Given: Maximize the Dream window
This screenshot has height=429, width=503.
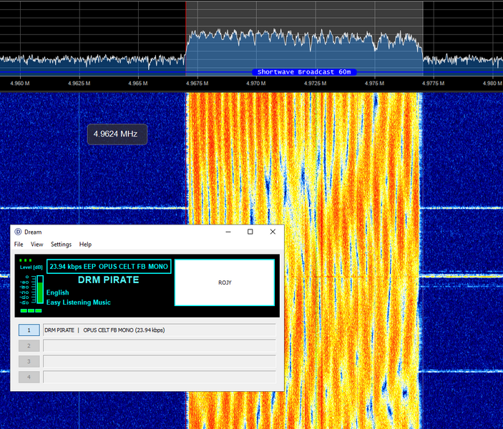Looking at the screenshot, I should (x=250, y=232).
